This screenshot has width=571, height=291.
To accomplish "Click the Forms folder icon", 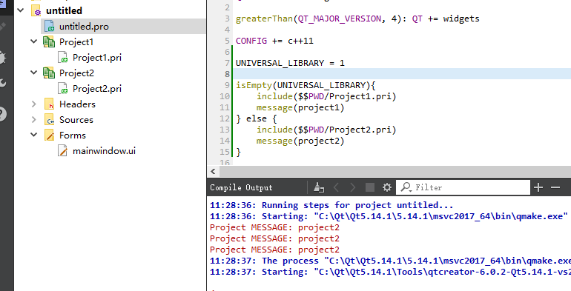I will 49,136.
